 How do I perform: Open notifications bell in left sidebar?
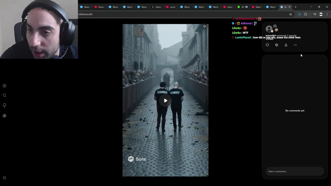(x=4, y=105)
